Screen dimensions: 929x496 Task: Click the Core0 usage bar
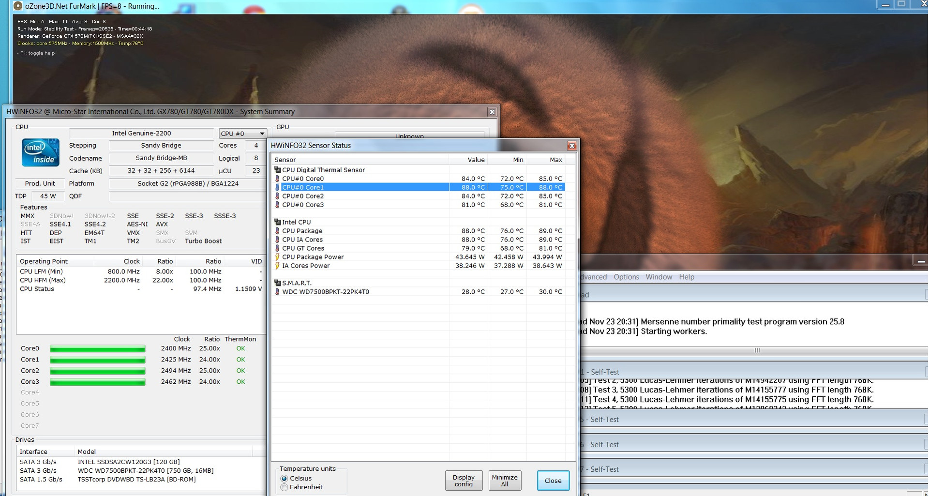[97, 349]
